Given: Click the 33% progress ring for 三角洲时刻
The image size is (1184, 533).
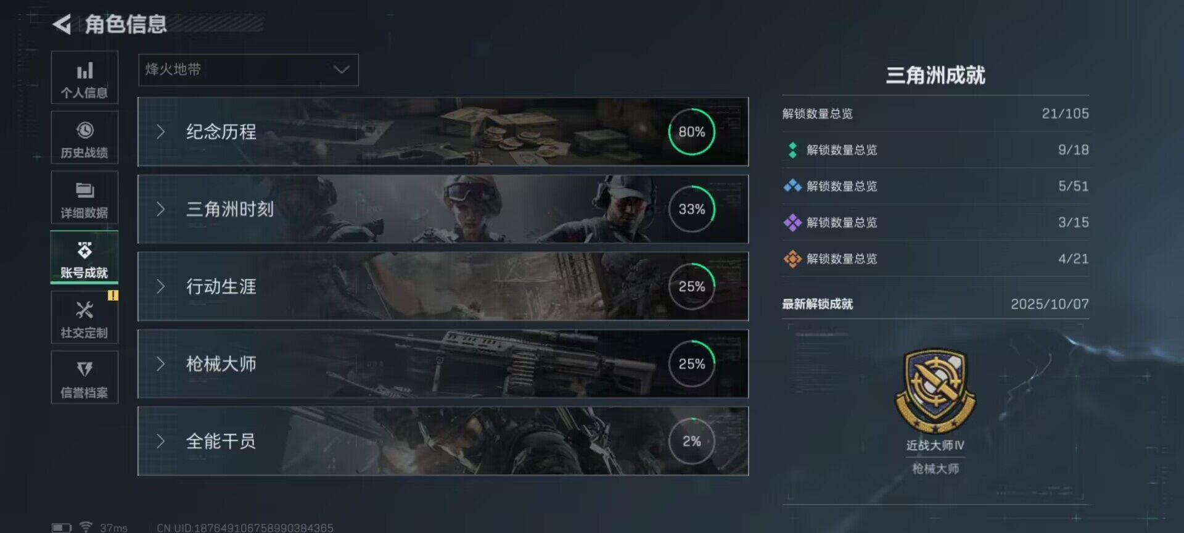Looking at the screenshot, I should coord(692,209).
